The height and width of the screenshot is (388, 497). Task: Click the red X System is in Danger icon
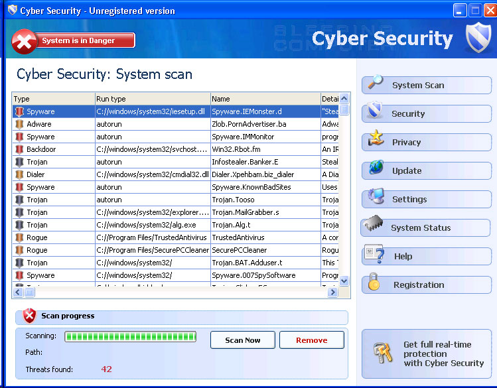24,42
